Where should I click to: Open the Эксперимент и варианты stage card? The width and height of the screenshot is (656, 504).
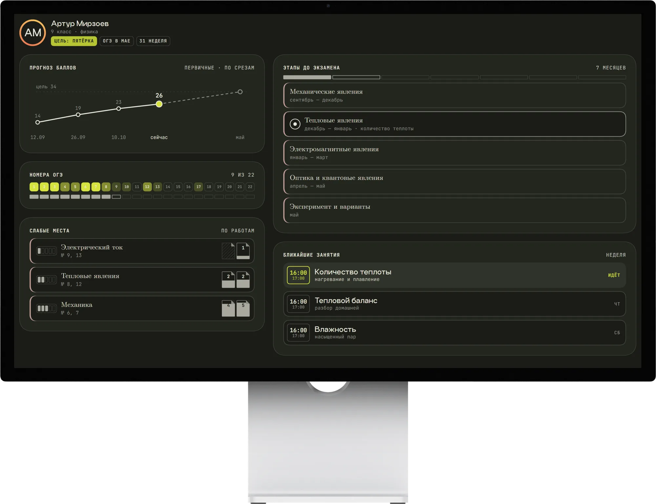455,210
